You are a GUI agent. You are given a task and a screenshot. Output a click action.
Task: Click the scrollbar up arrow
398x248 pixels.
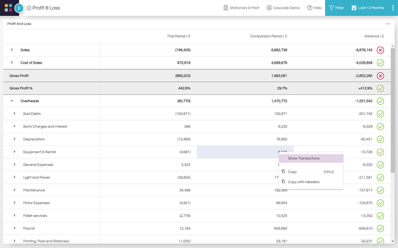point(393,46)
